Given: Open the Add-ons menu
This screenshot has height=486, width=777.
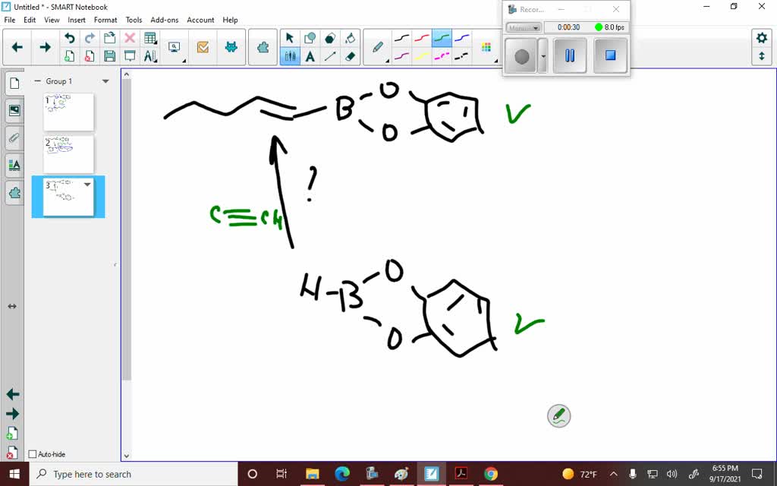Looking at the screenshot, I should point(164,20).
